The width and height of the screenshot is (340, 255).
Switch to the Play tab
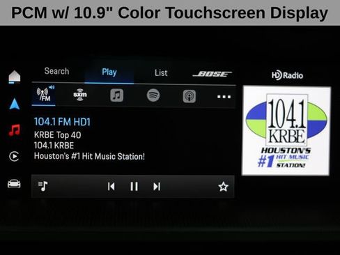(x=109, y=72)
